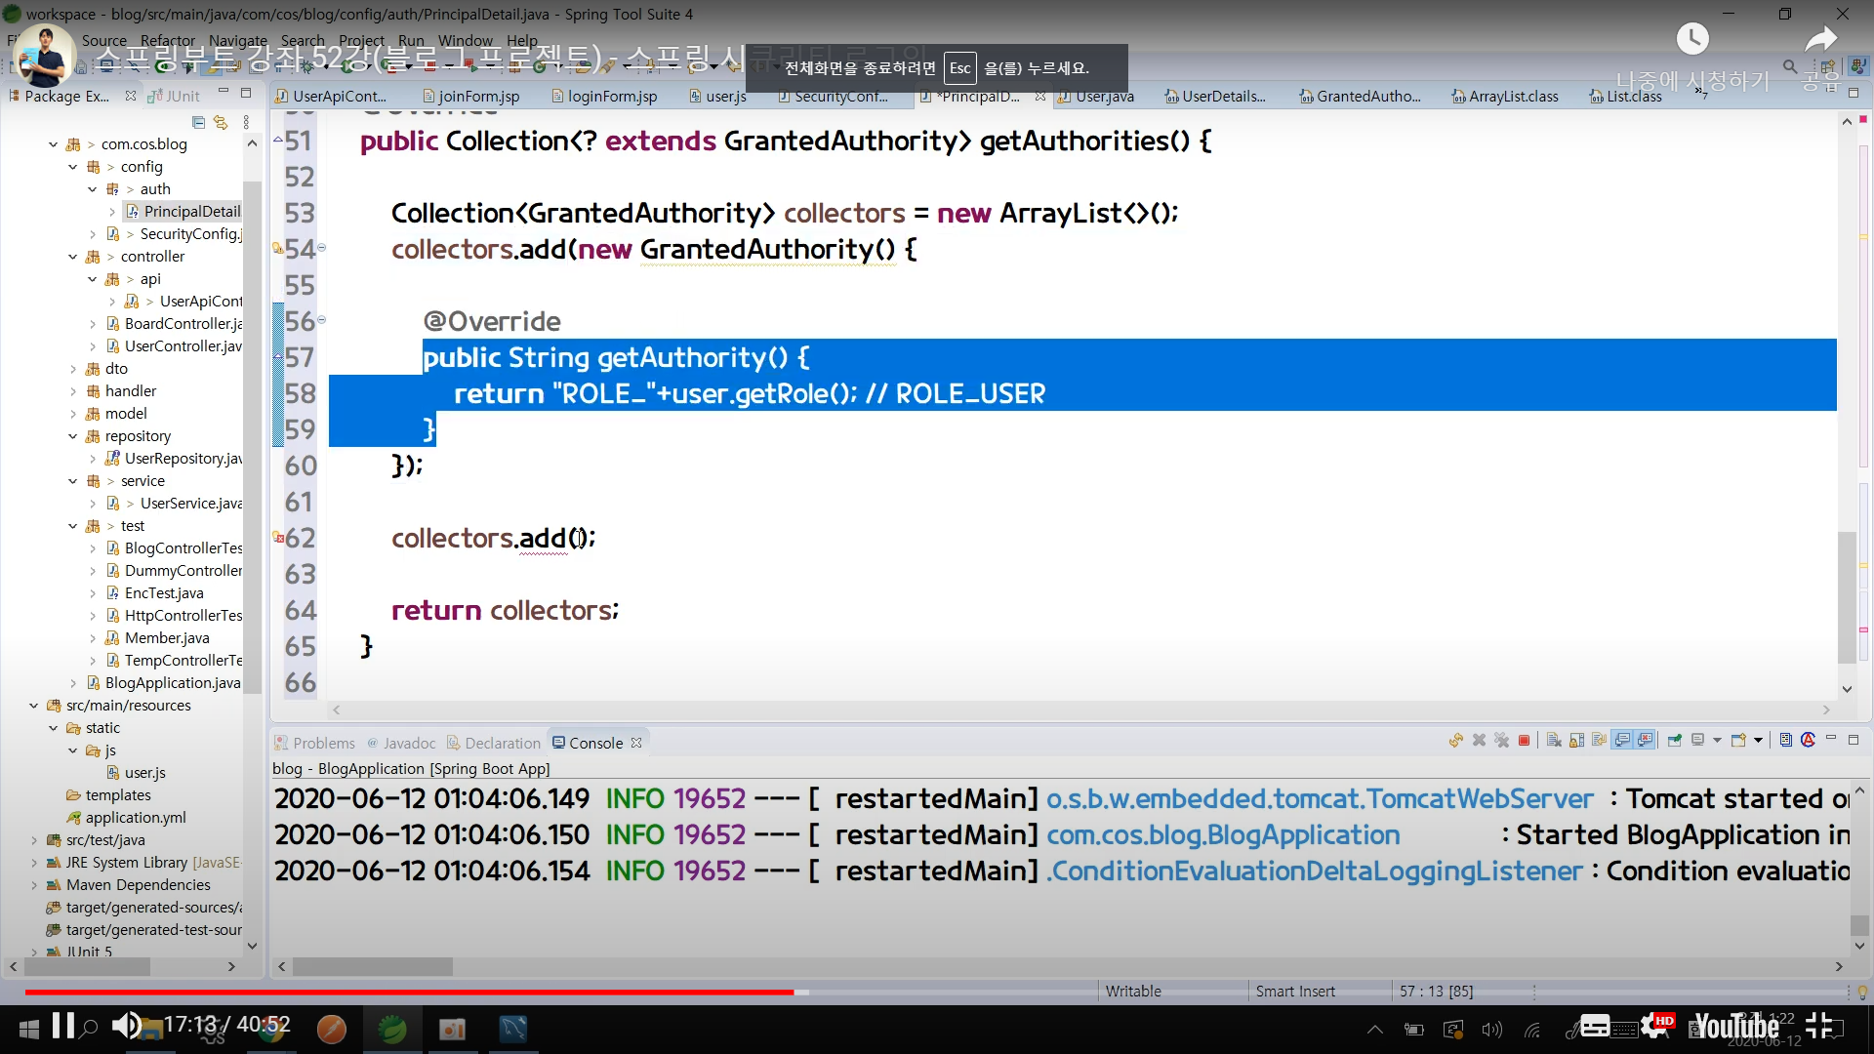Collapse the config package tree node
The image size is (1874, 1054).
[x=73, y=167]
